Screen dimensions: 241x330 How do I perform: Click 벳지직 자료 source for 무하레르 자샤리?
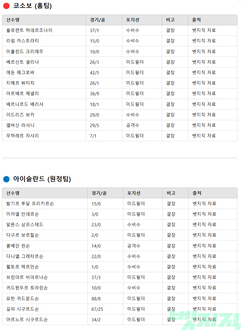[204, 136]
